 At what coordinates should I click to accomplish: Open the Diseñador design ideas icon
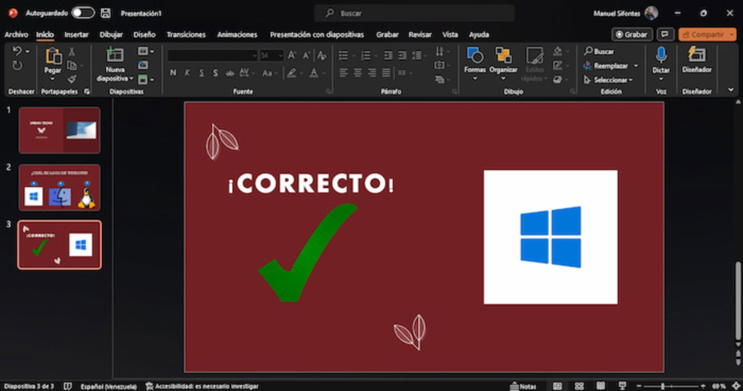[697, 54]
